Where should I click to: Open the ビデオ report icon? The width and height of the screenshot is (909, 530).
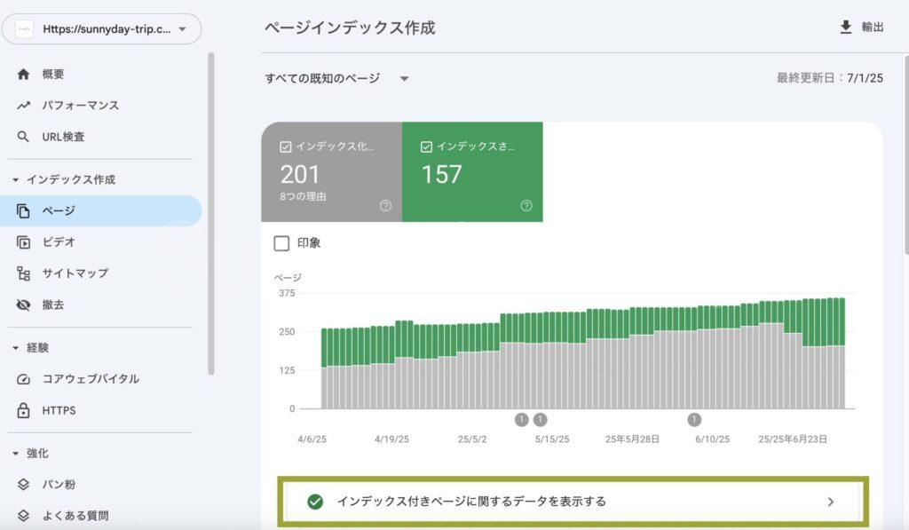coord(24,242)
